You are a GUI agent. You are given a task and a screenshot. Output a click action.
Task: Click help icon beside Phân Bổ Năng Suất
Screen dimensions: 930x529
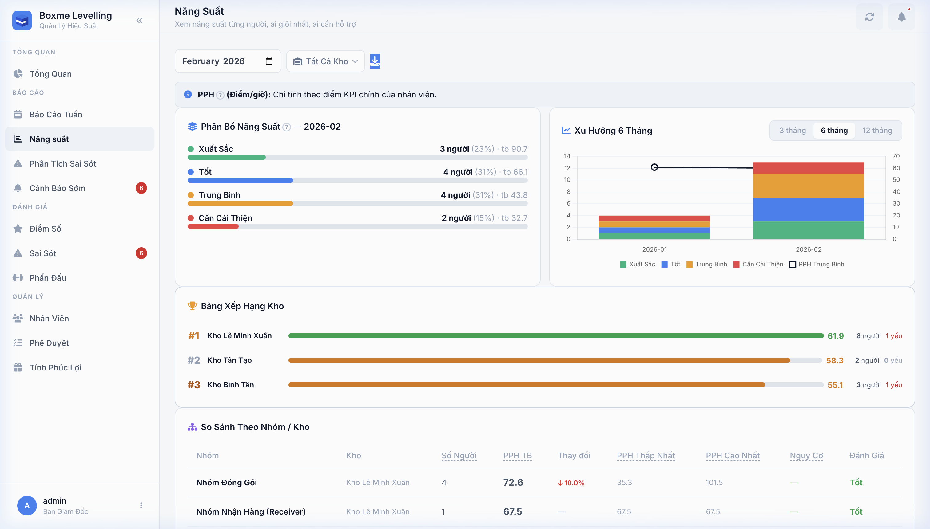pos(287,127)
